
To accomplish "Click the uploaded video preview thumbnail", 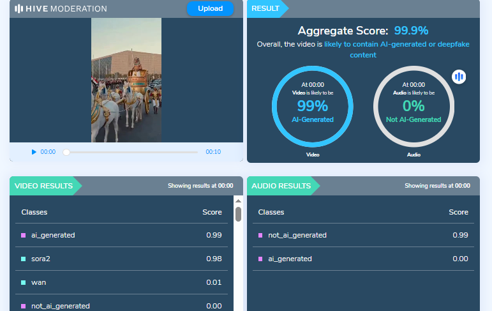I will point(126,80).
